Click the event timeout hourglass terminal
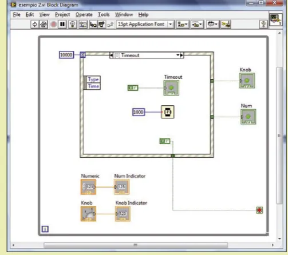288x255 pixels. click(x=82, y=55)
